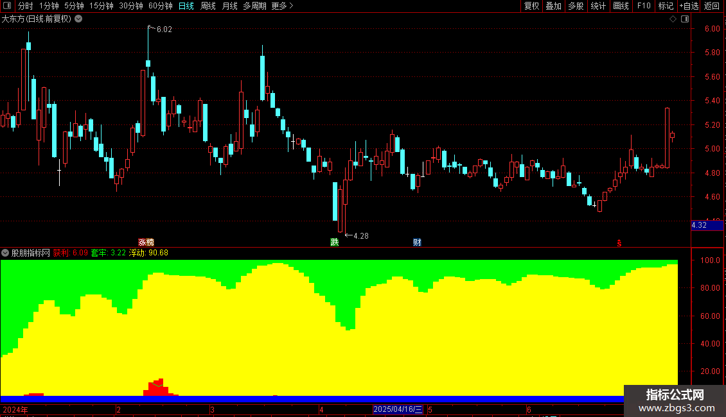Select the 30分钟 period
Viewport: 726px width, 417px height.
coord(131,6)
